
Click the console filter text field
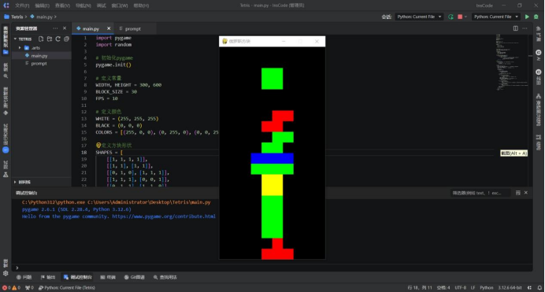tap(480, 193)
